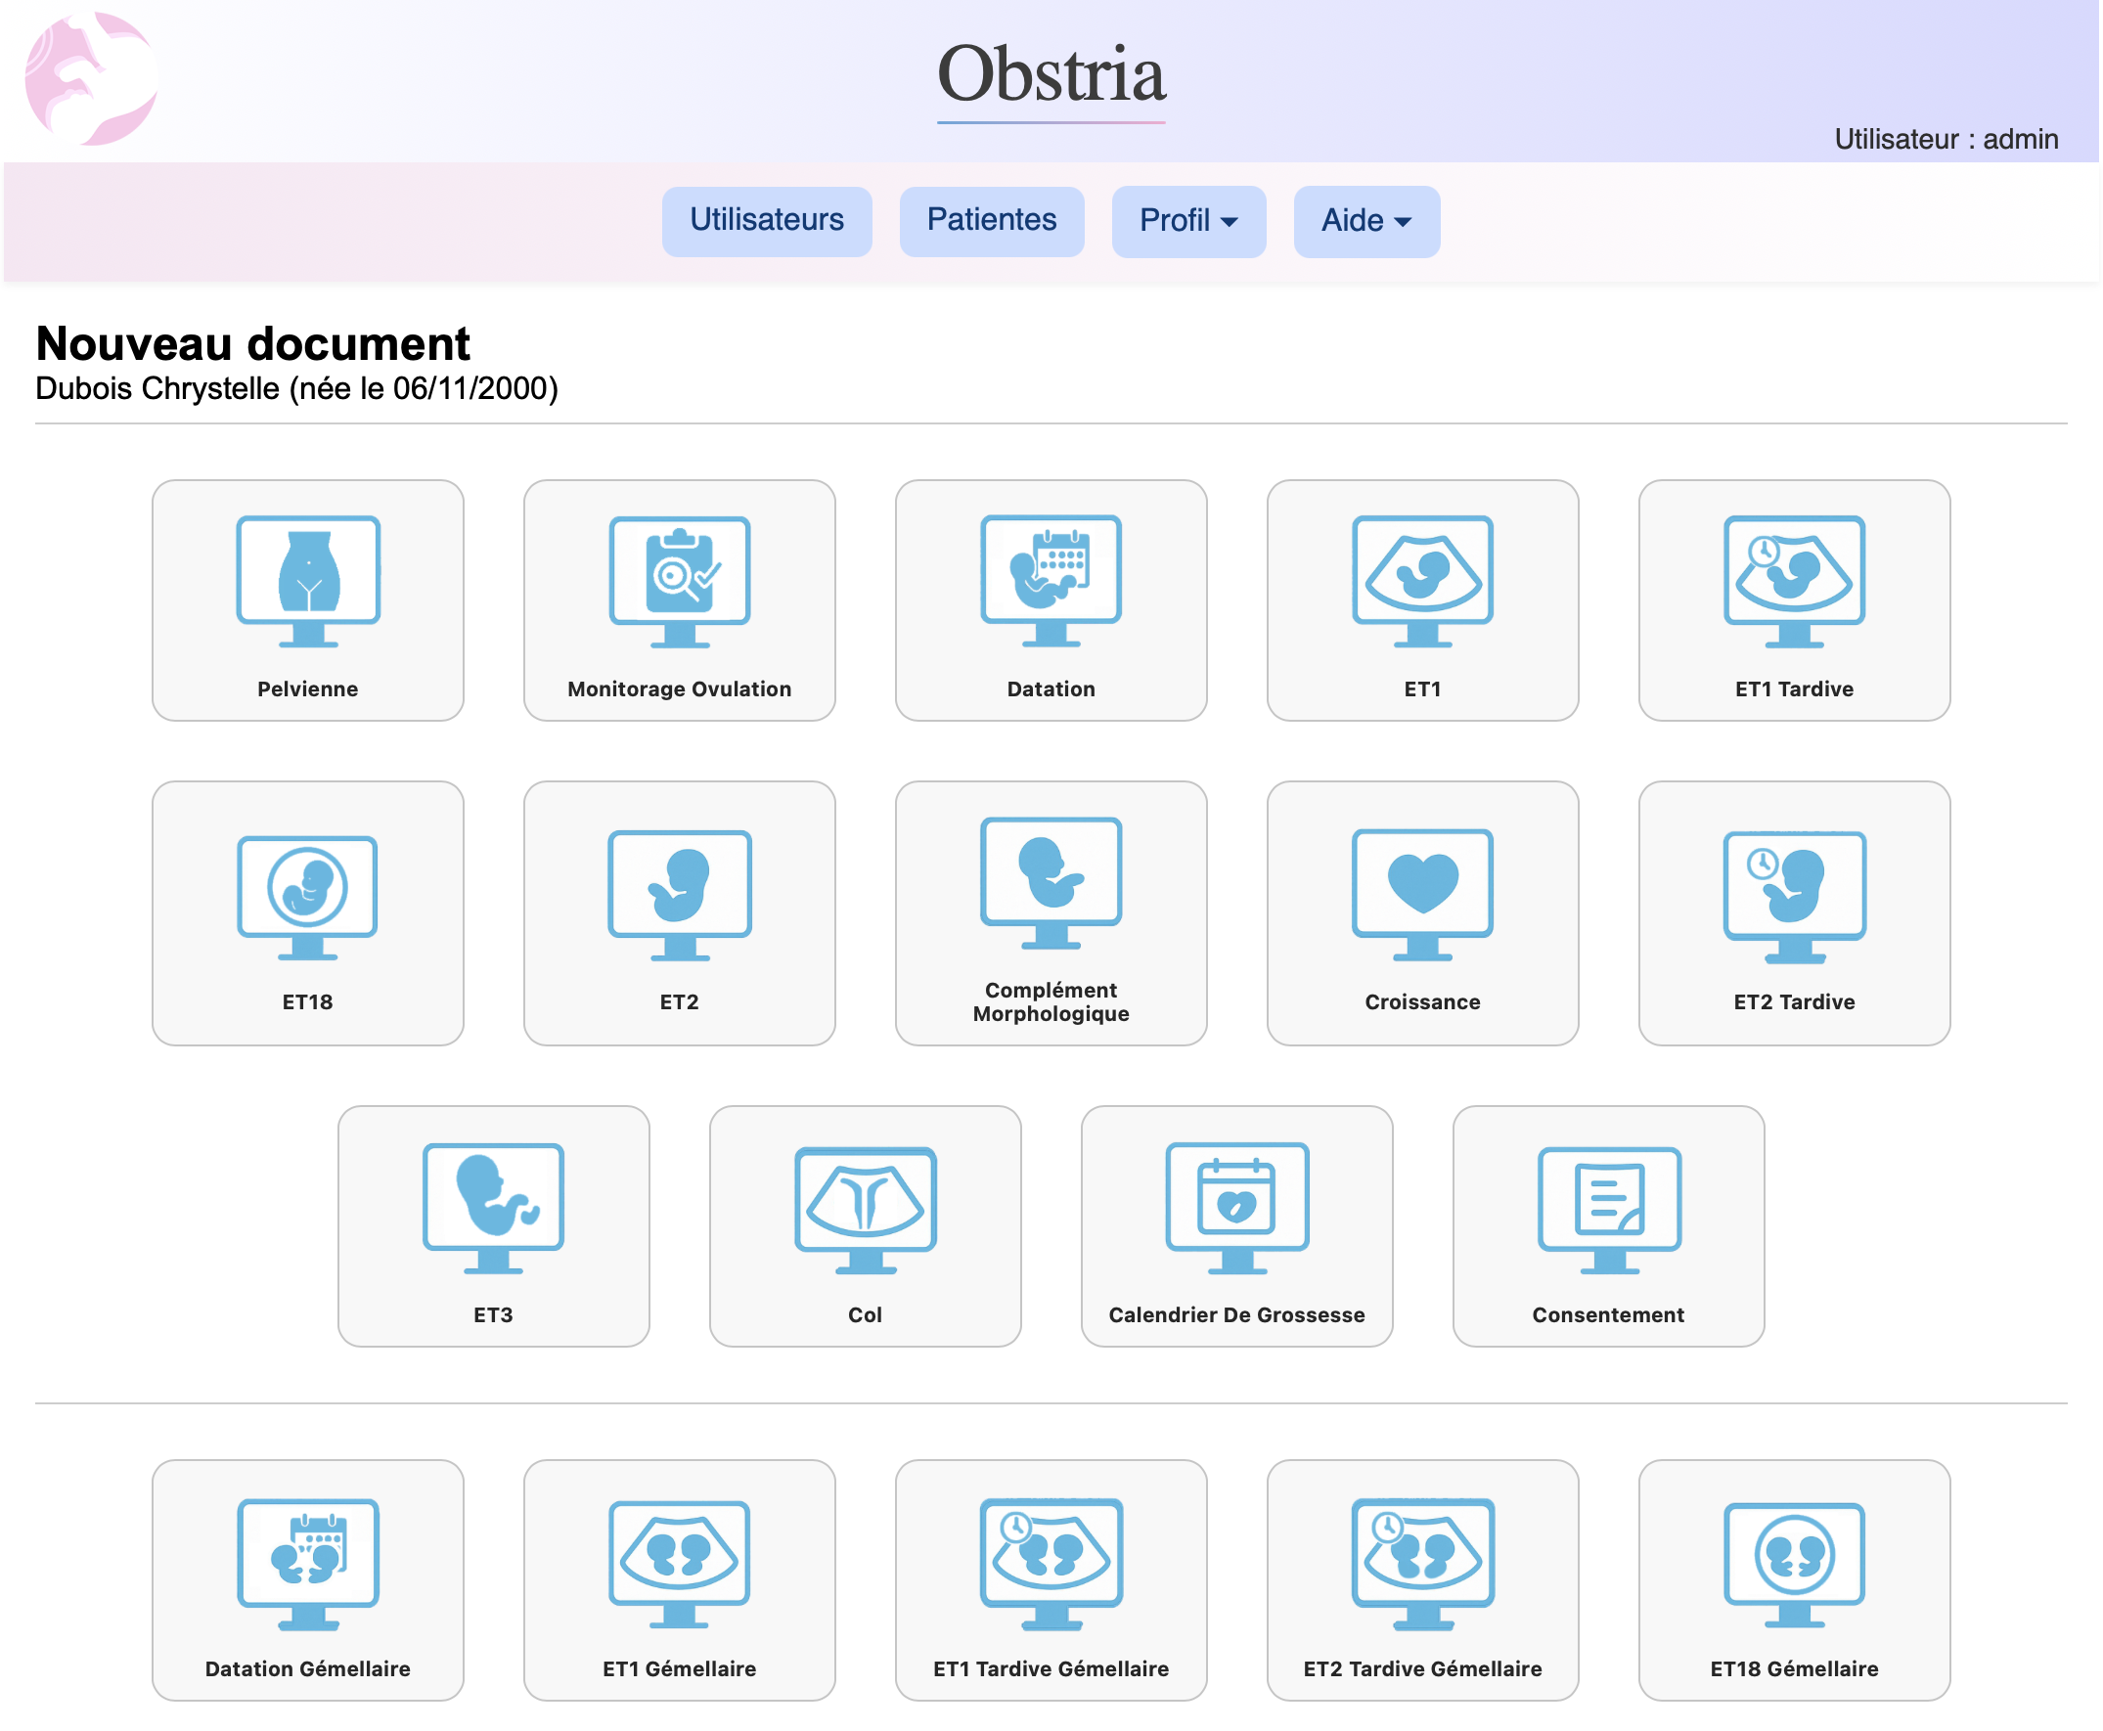Image resolution: width=2103 pixels, height=1731 pixels.
Task: Open the Pelvienne ultrasound document icon
Action: point(307,581)
